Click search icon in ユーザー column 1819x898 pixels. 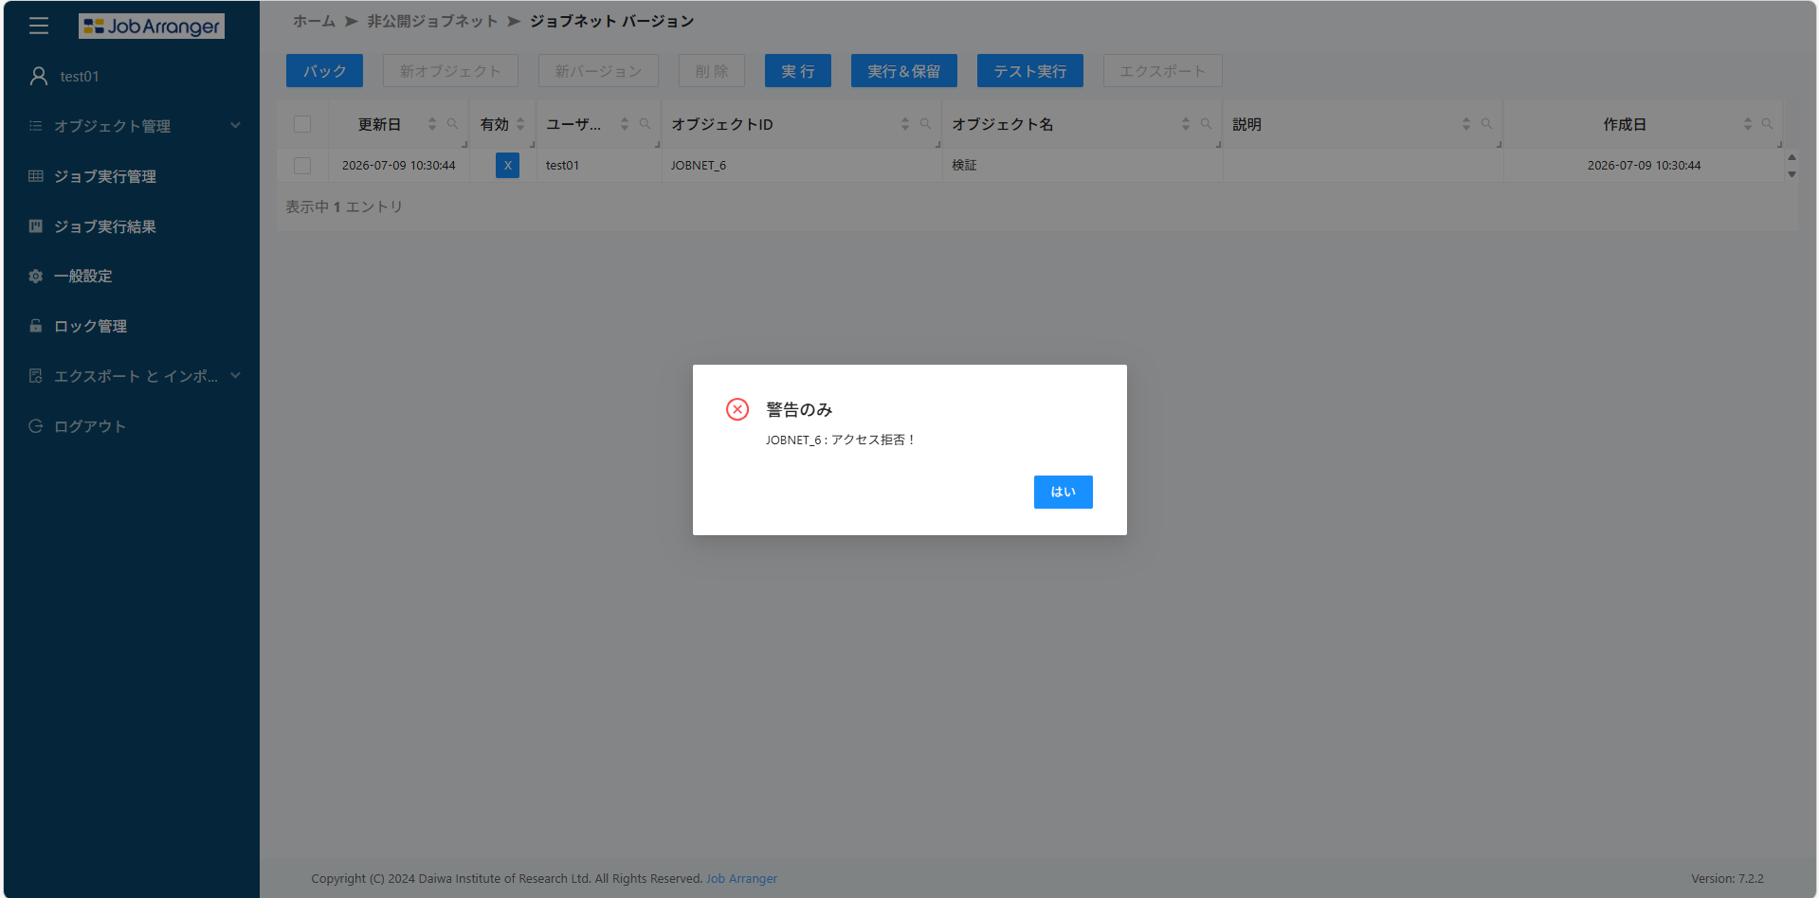[645, 124]
